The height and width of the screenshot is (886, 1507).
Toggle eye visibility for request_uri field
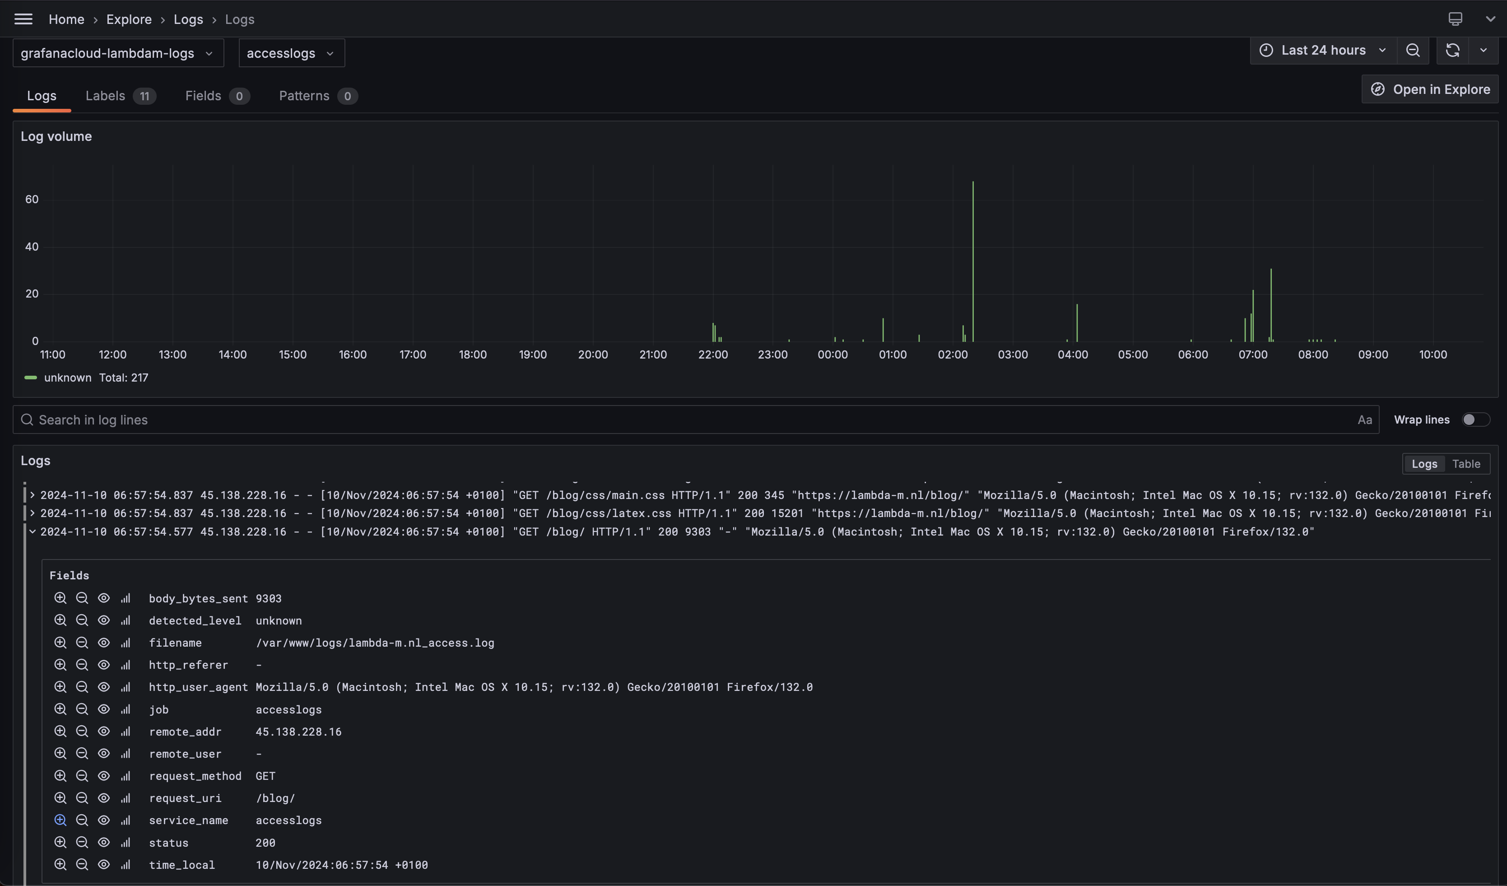click(x=103, y=798)
